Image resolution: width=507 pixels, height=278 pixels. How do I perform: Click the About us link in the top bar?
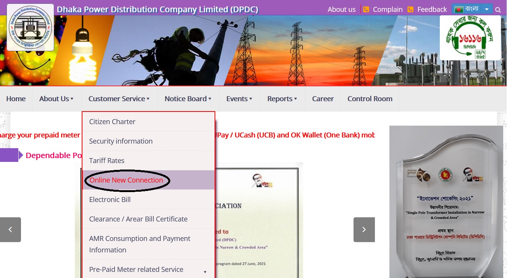coord(341,10)
